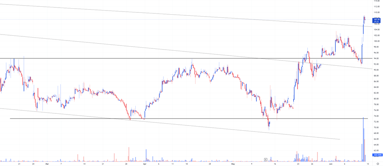Click the earnings 'E' marker
Viewport: 383px width, 166px height.
click(x=265, y=159)
